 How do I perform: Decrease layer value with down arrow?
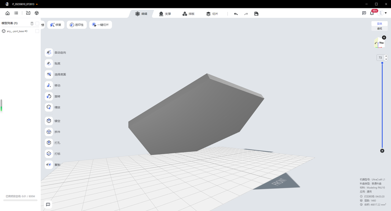[x=386, y=59]
